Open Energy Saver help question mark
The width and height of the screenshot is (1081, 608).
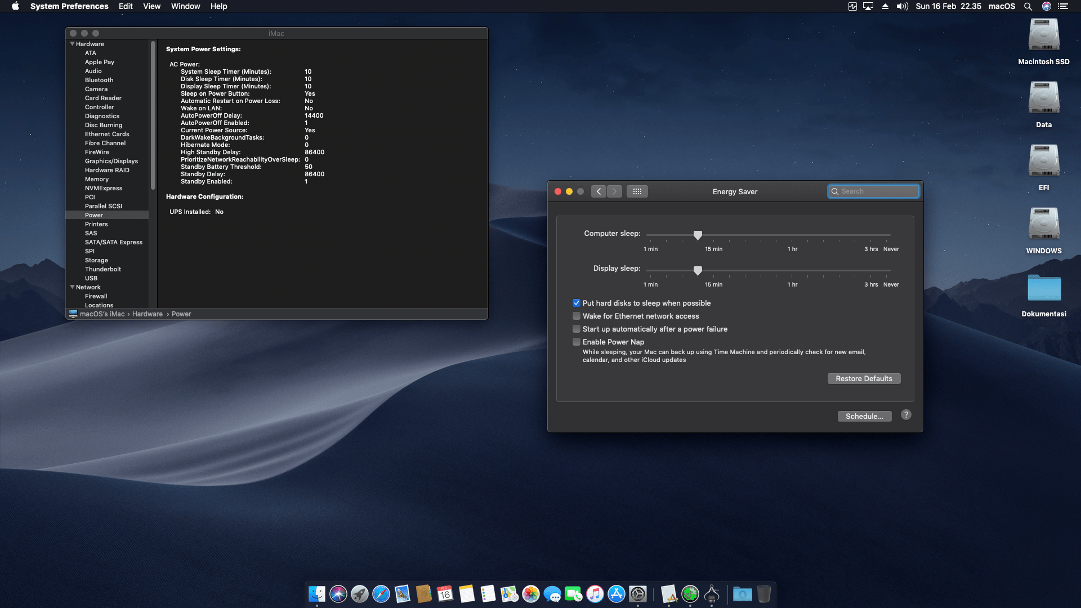point(906,415)
